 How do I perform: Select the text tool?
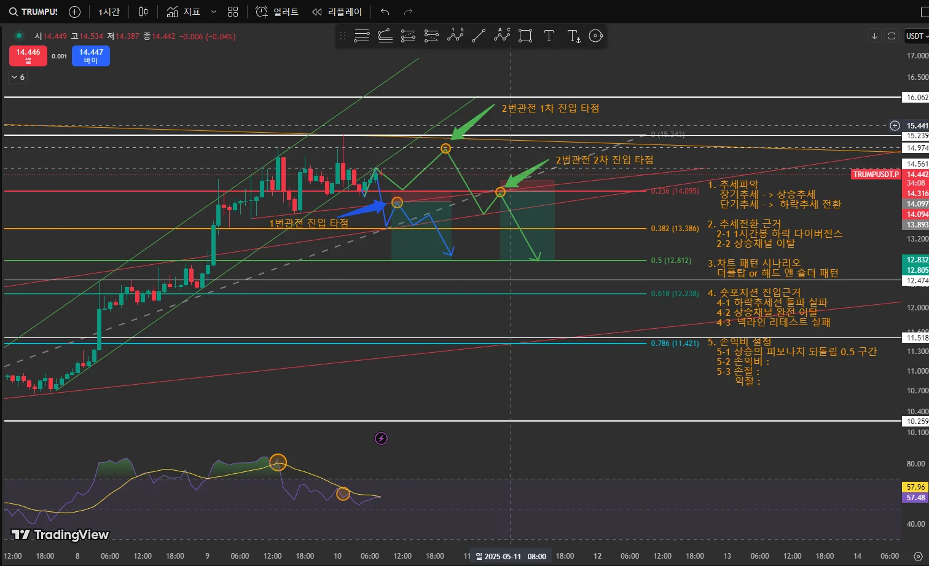(x=549, y=36)
